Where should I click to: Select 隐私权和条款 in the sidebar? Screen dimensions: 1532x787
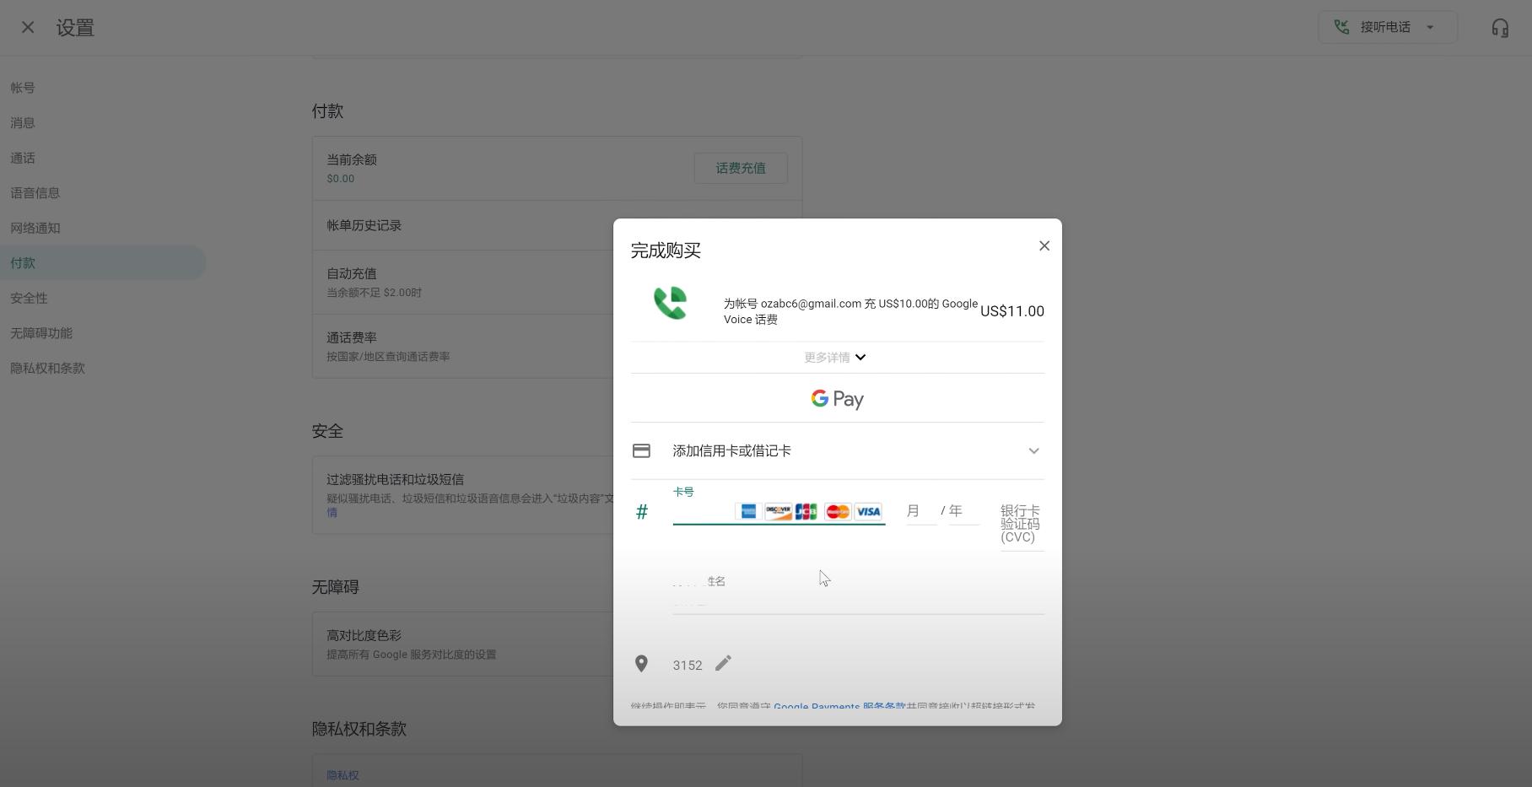(x=48, y=368)
